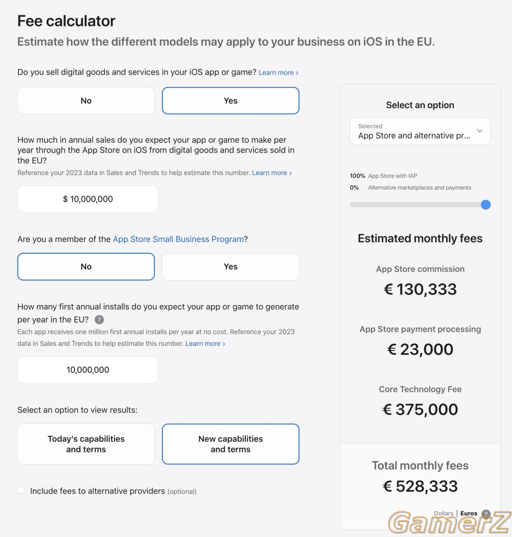Choose No for Small Business Program membership
Viewport: 512px width, 537px height.
tap(86, 267)
